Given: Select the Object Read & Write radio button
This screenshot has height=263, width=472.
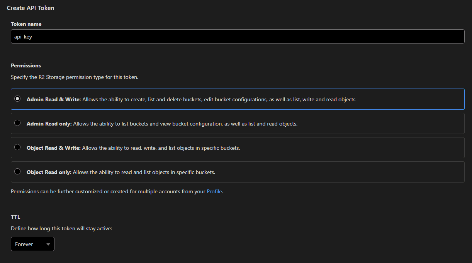Looking at the screenshot, I should [17, 147].
